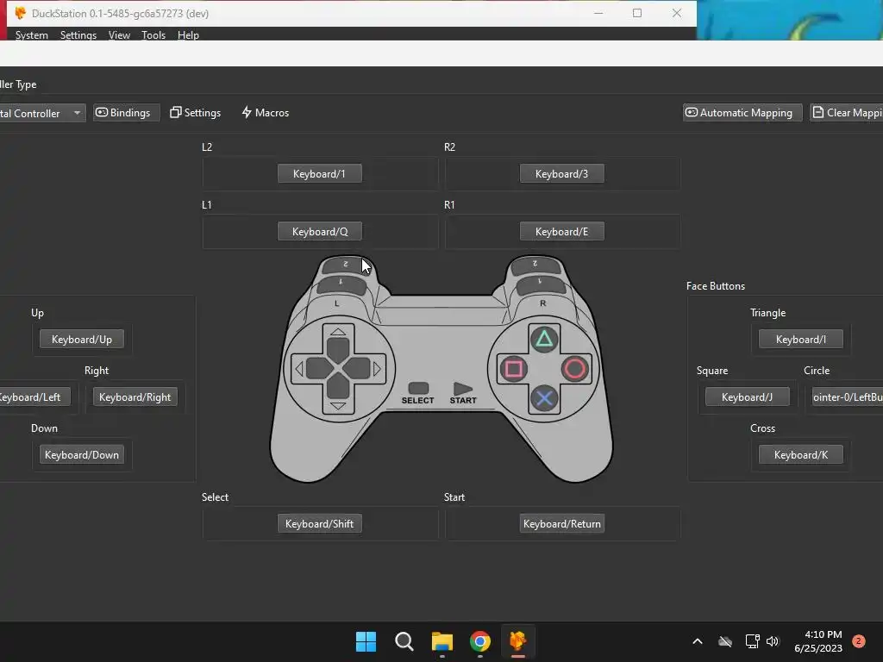Screen dimensions: 883x662
Task: Rebind Select button Keyboard/Shift
Action: (x=319, y=523)
